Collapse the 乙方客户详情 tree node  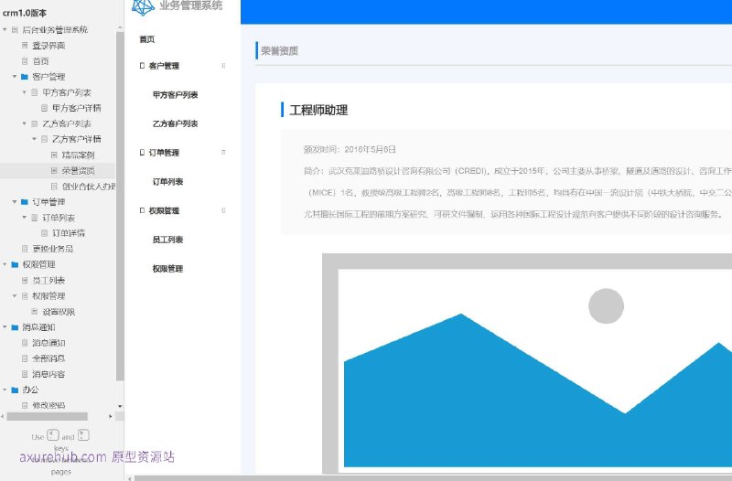[34, 139]
